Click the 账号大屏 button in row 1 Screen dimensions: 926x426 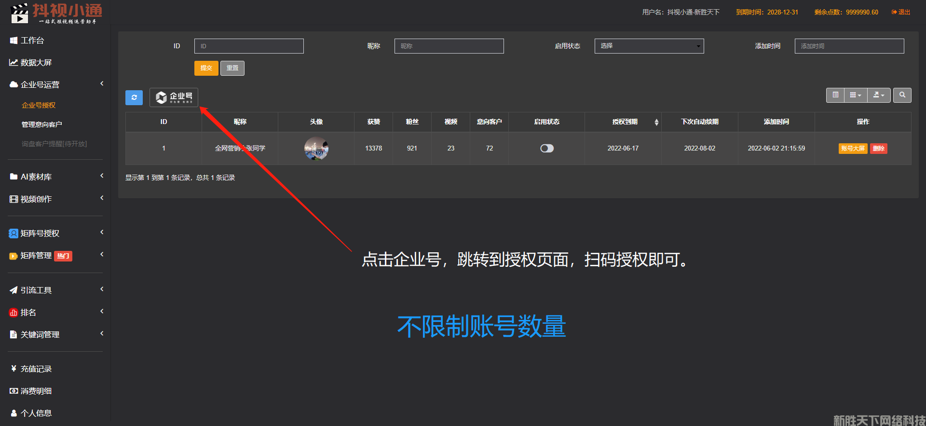click(853, 149)
